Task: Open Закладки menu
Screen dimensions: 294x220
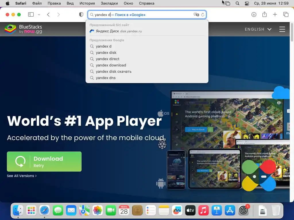Action: pyautogui.click(x=109, y=3)
